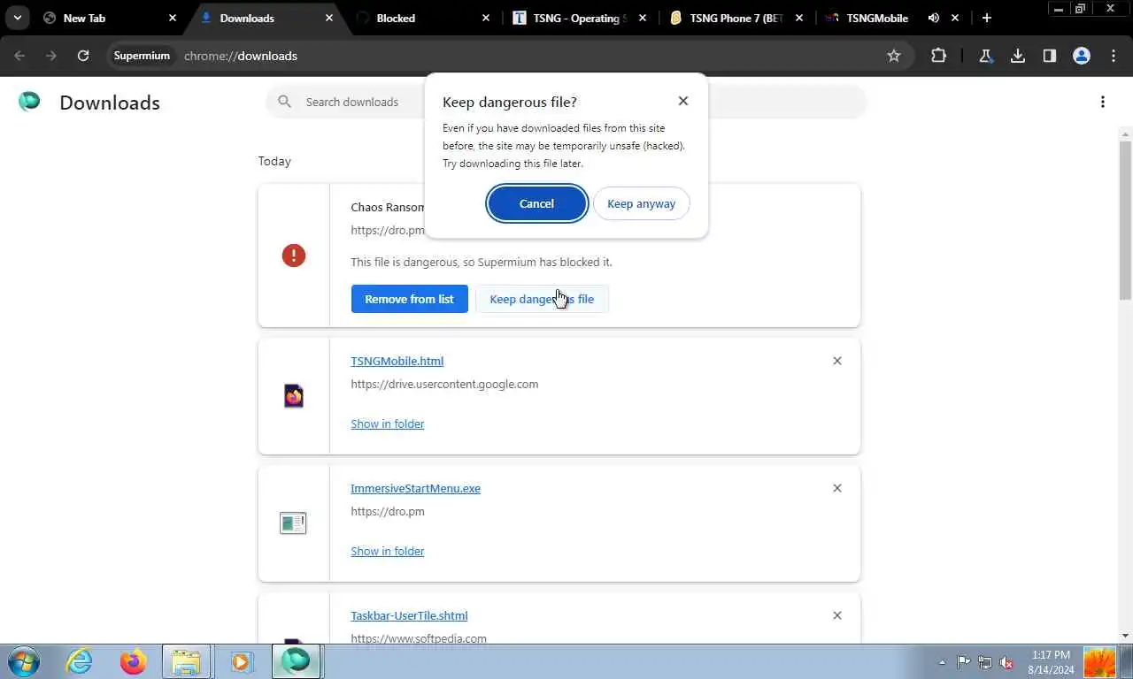Launch Firefox from the taskbar
Image resolution: width=1133 pixels, height=679 pixels.
coord(134,661)
